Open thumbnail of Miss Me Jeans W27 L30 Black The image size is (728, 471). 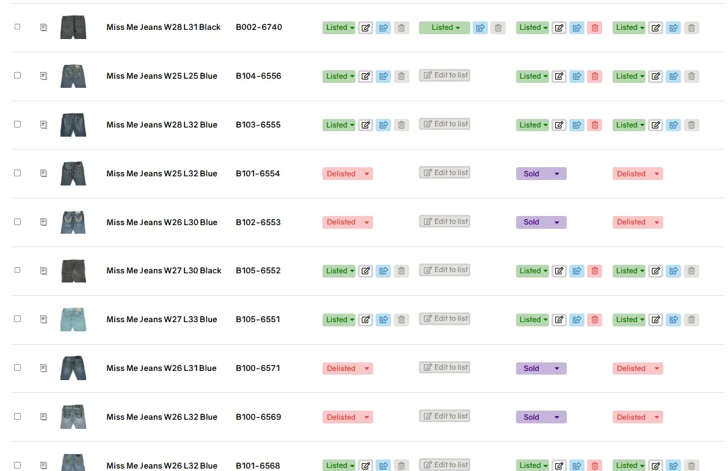(x=73, y=270)
